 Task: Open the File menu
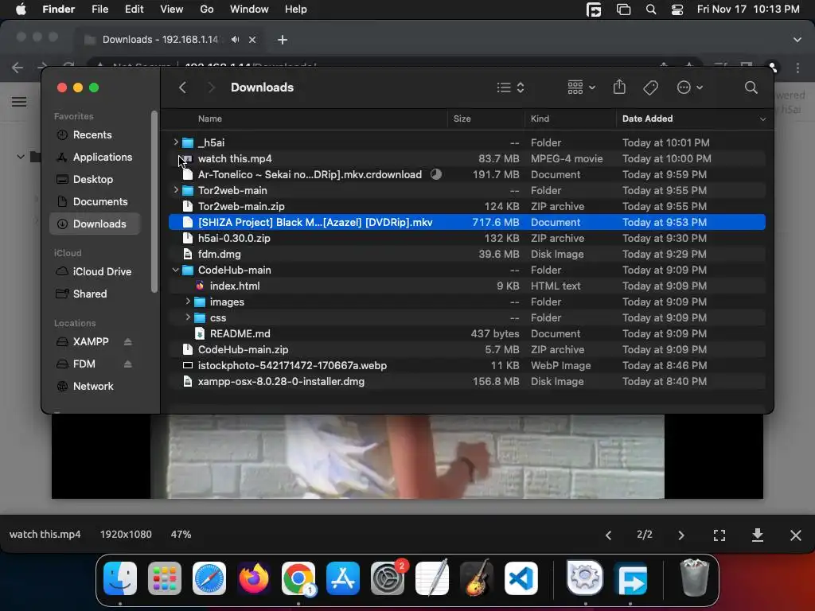(x=99, y=10)
